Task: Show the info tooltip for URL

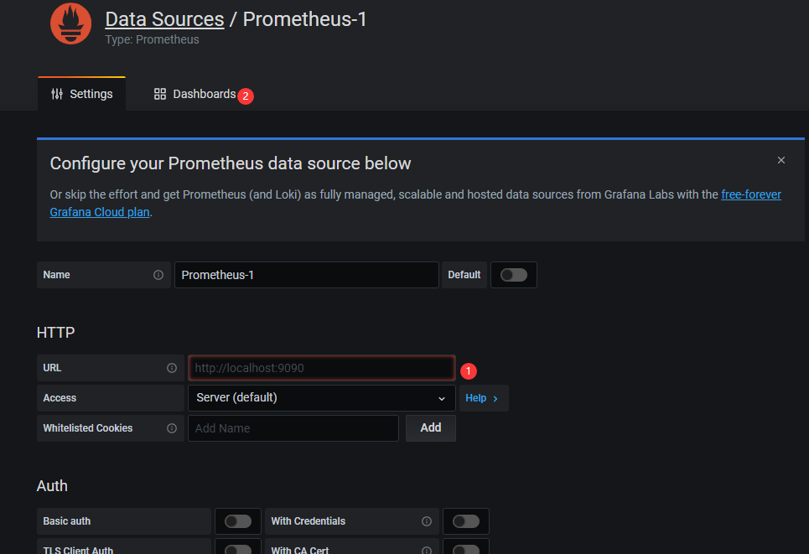Action: point(172,368)
